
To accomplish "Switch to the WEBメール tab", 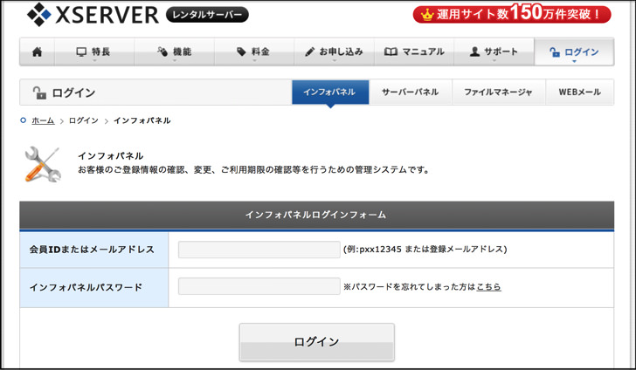I will coord(579,92).
